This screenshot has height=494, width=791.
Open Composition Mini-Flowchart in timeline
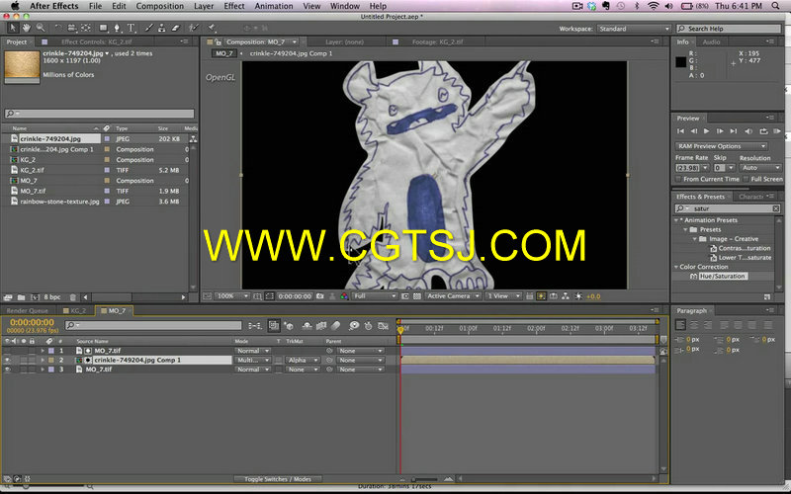point(255,326)
